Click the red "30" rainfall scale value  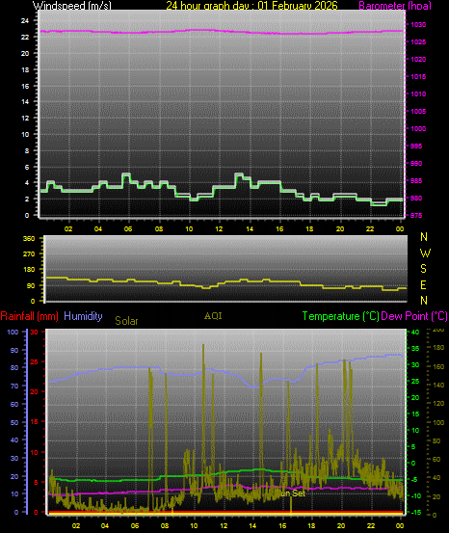[x=34, y=333]
